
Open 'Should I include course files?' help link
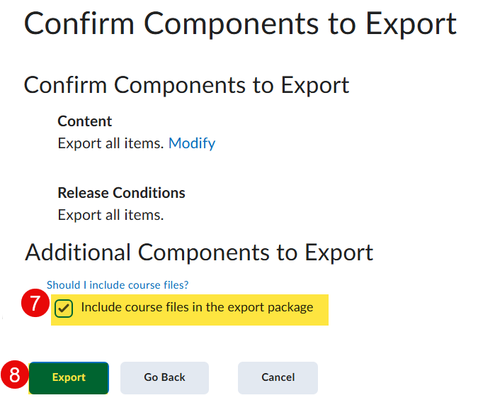[118, 285]
